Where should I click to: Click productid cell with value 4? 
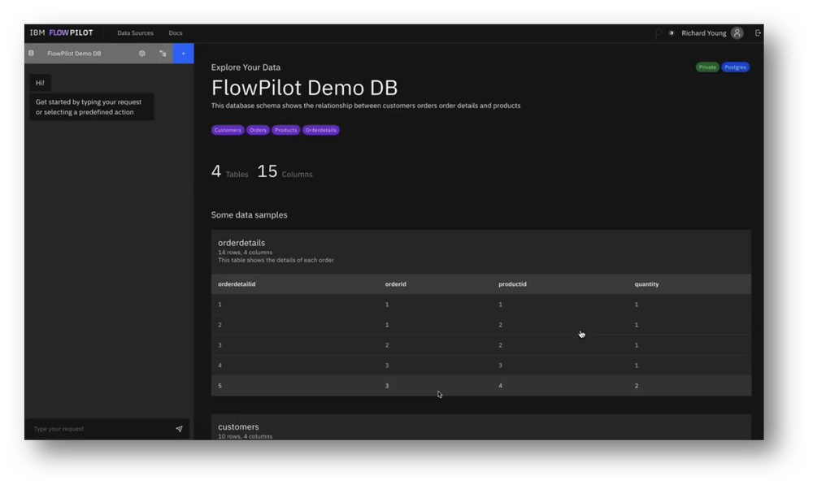(500, 386)
